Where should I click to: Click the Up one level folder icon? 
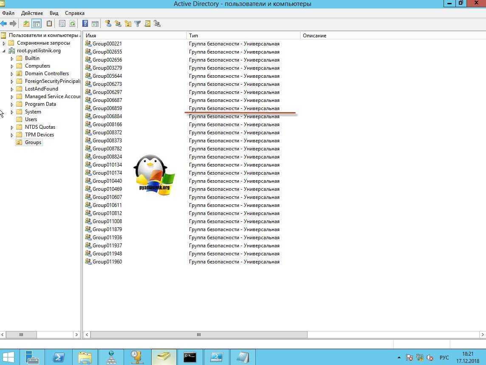(x=26, y=24)
